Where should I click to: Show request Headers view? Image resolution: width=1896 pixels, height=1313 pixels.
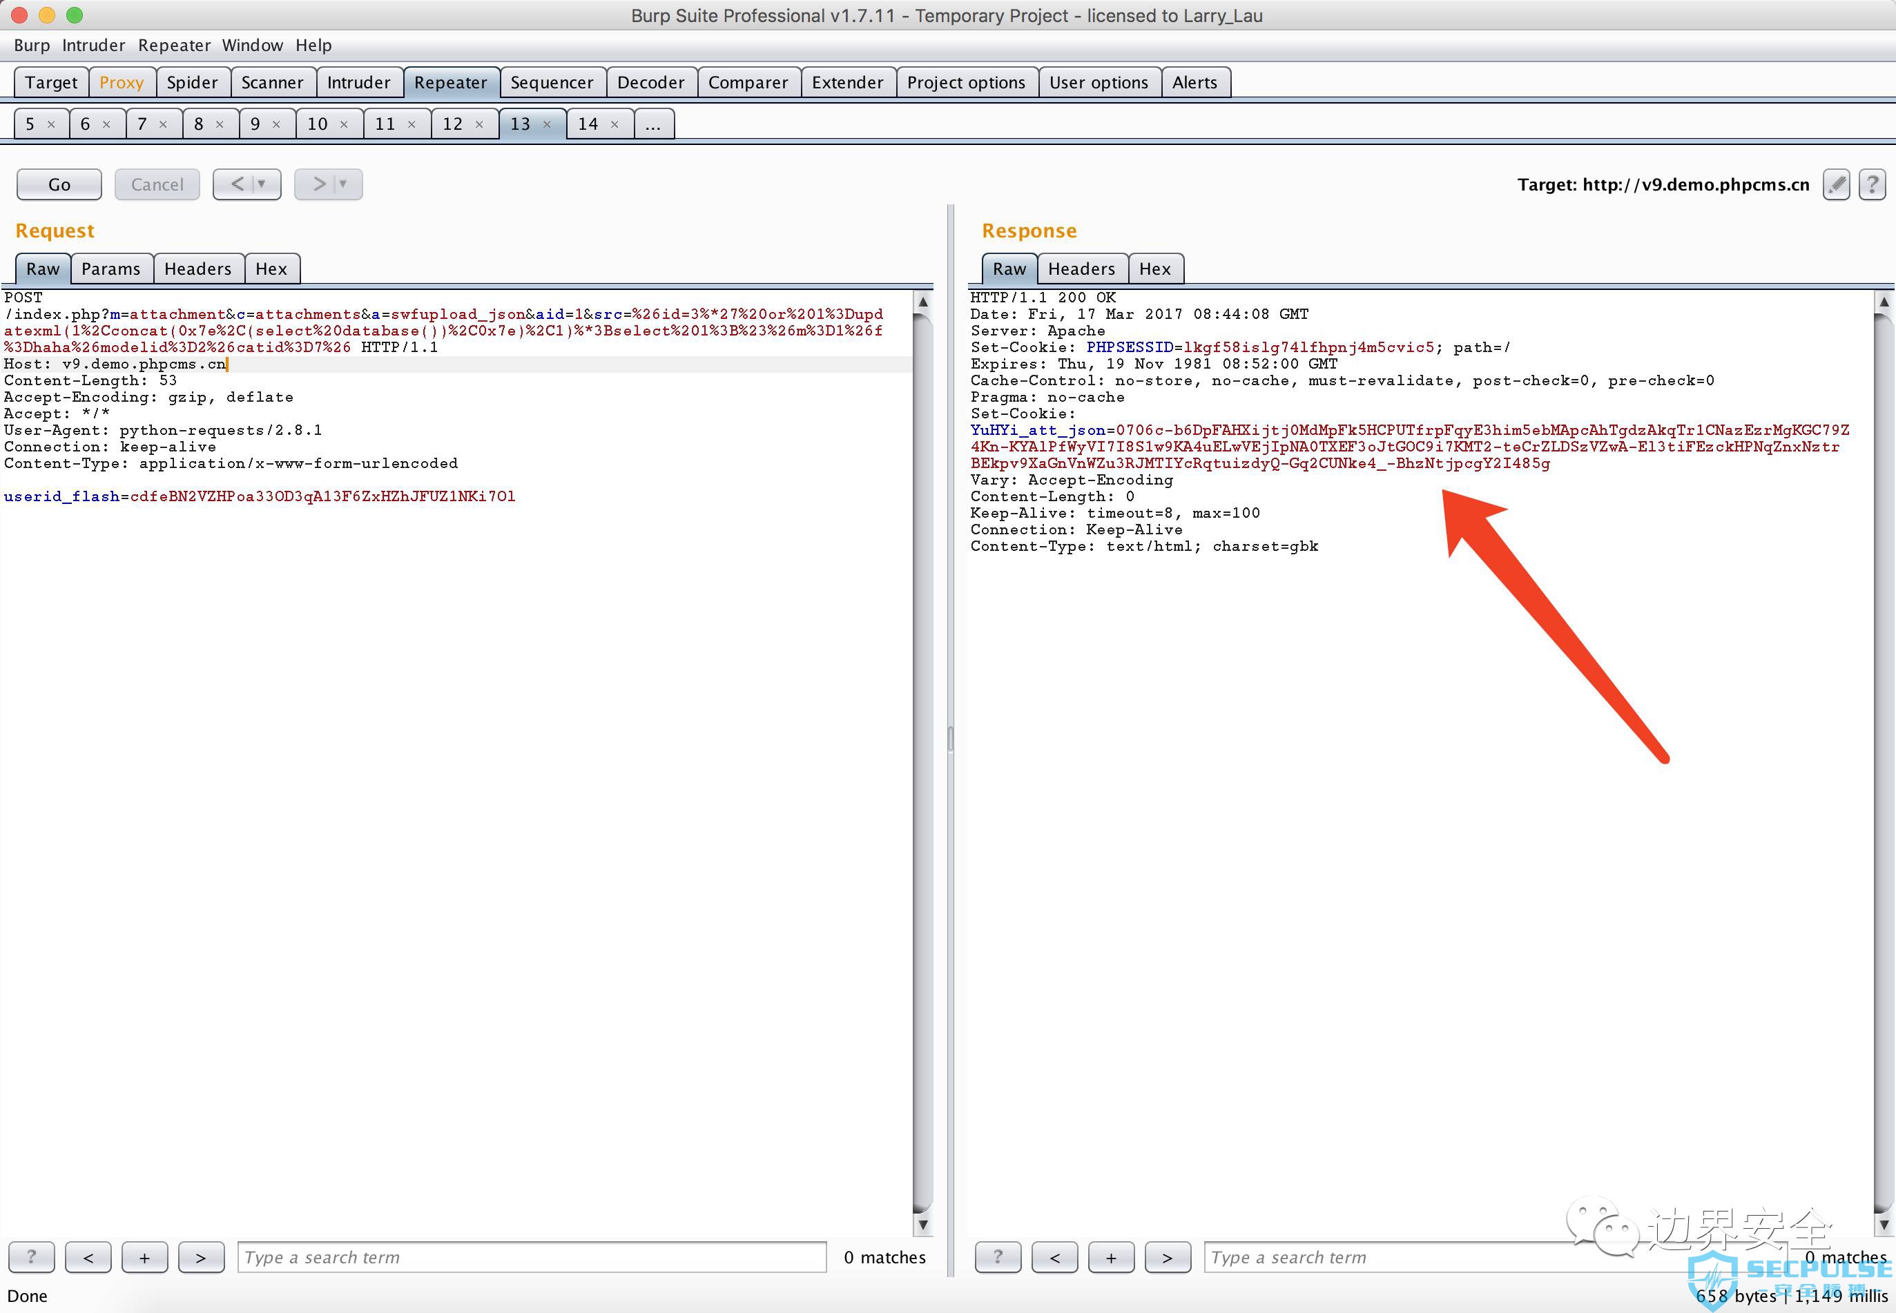pyautogui.click(x=197, y=269)
